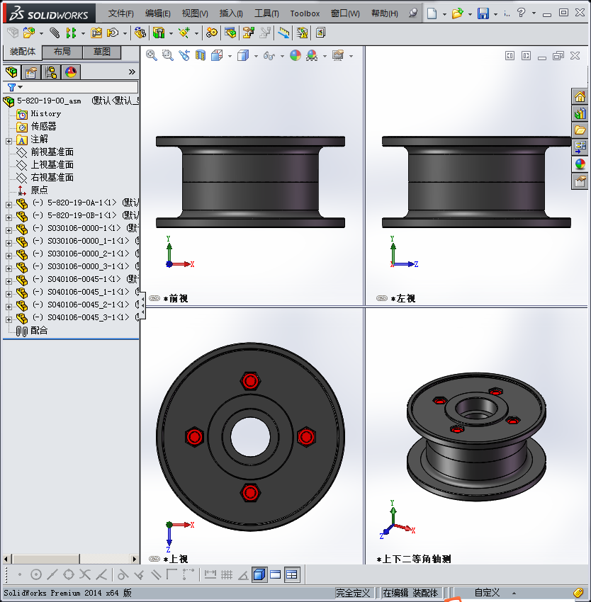Open the File Explorer folder in task pane

pyautogui.click(x=580, y=130)
